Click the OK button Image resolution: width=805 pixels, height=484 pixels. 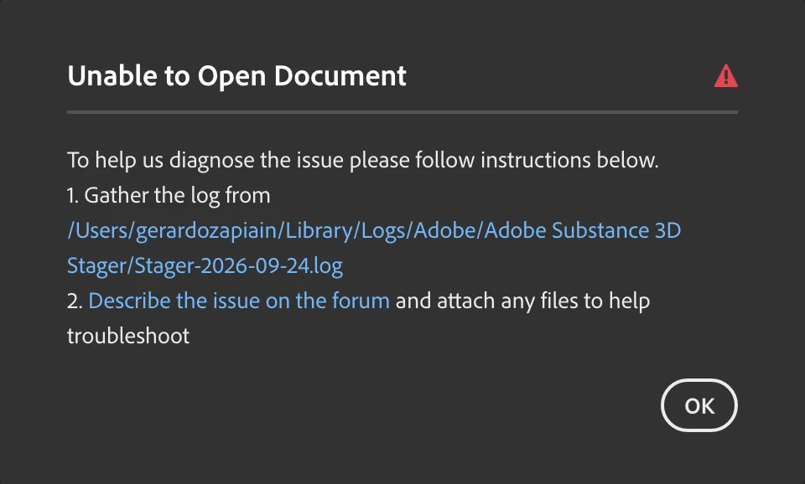coord(699,405)
